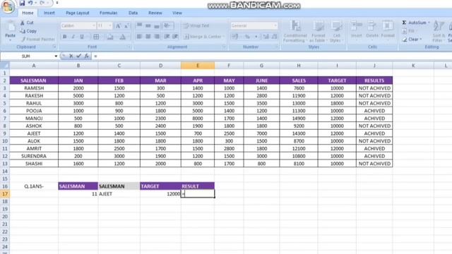Activate the Format Painter
The image size is (452, 254).
37,39
